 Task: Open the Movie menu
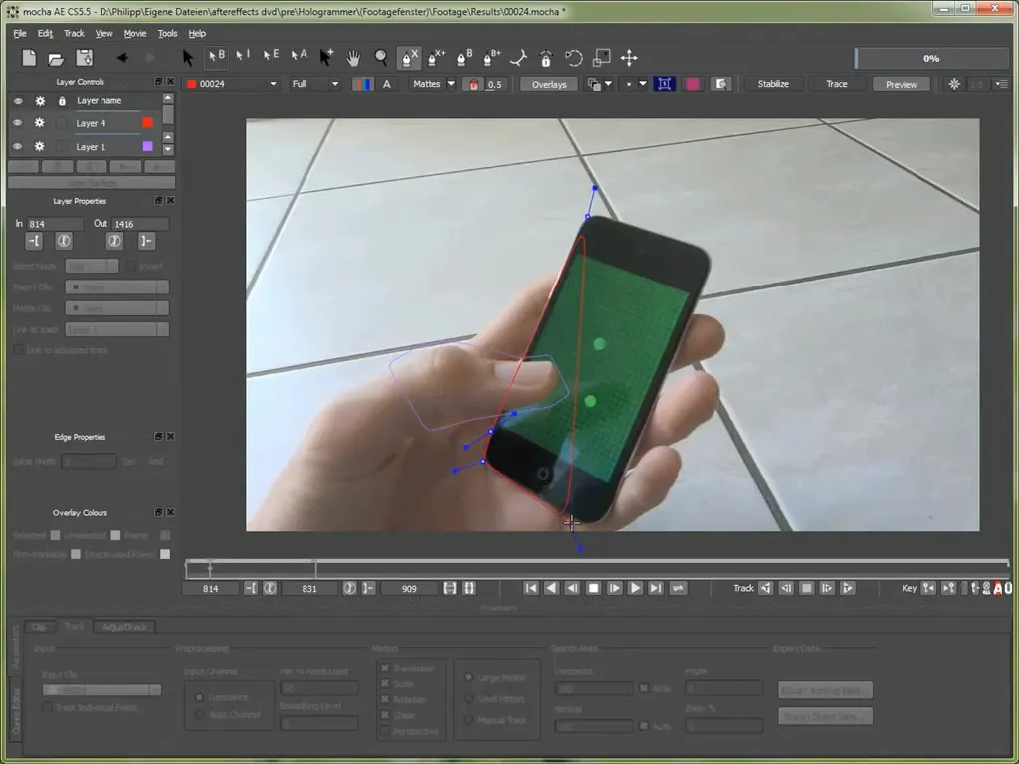point(135,33)
